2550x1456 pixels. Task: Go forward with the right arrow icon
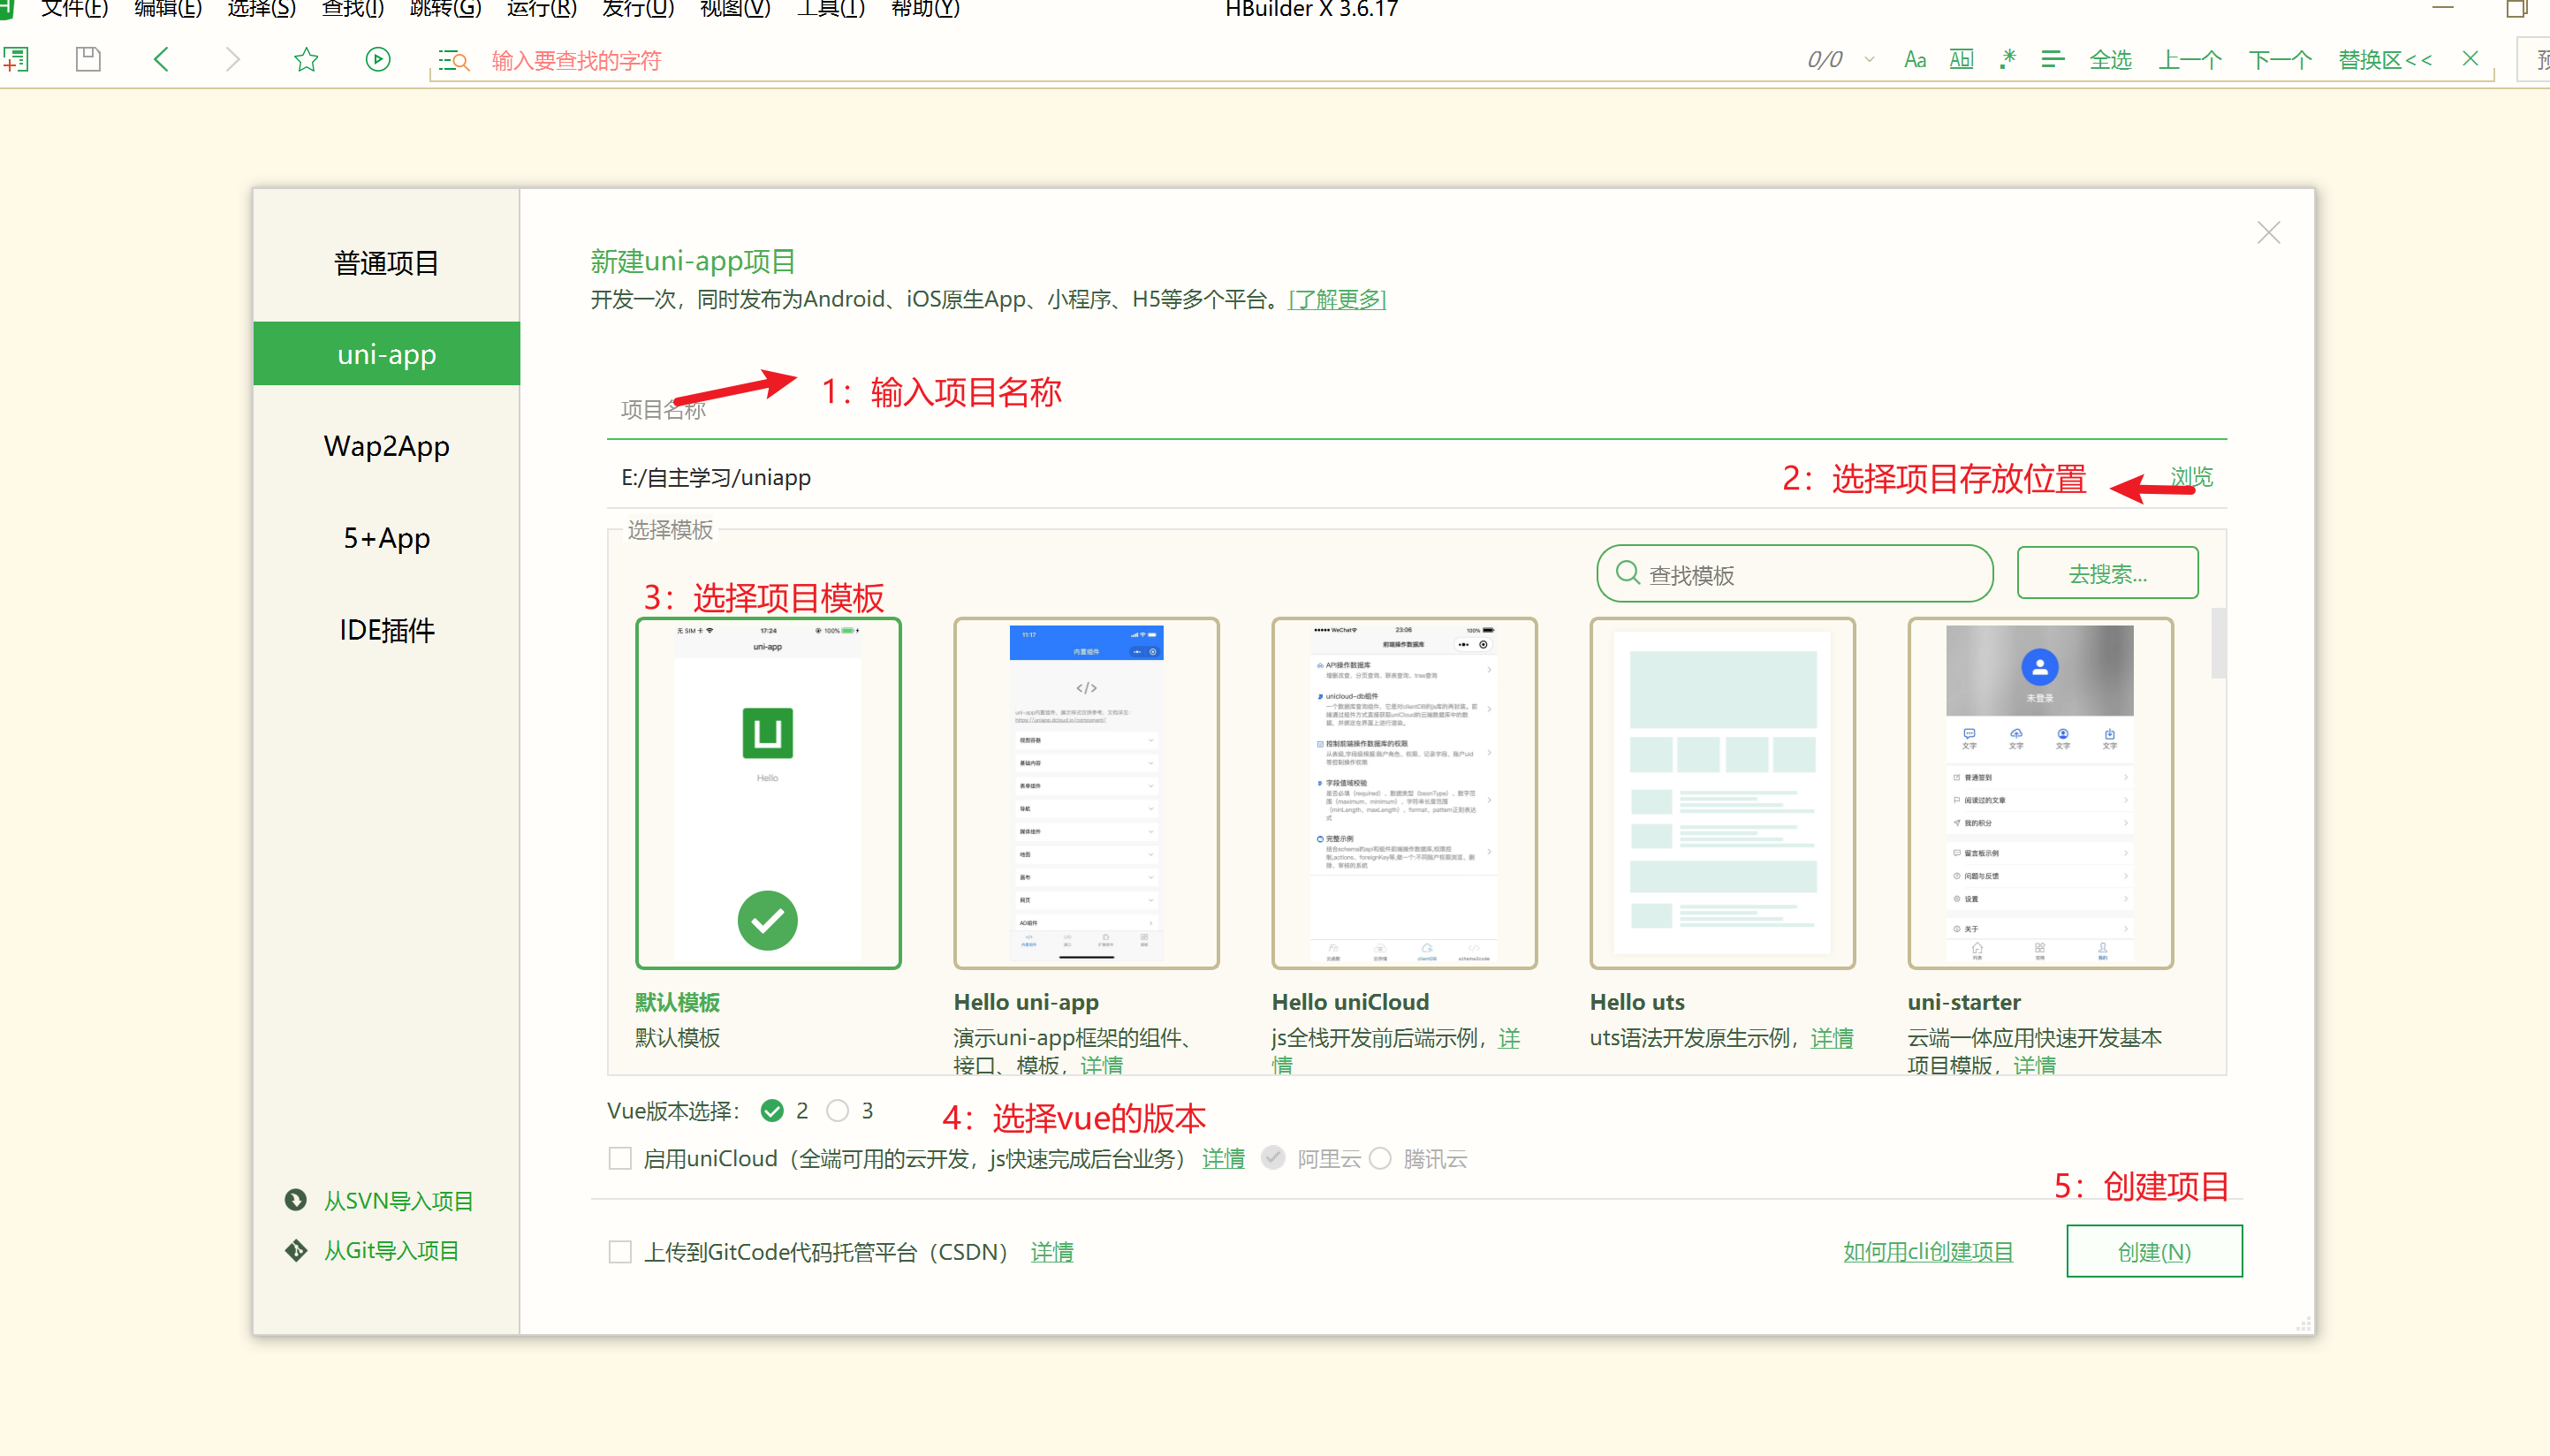click(x=233, y=59)
